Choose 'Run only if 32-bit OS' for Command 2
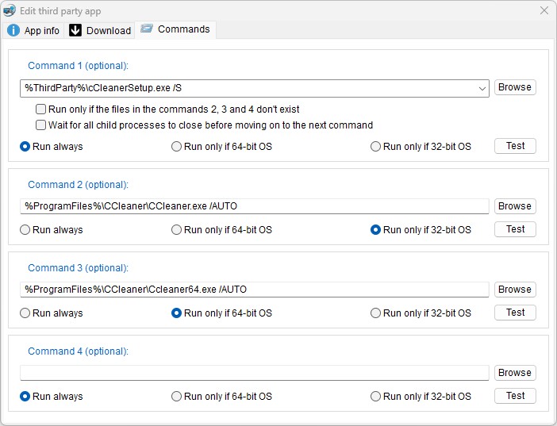557x426 pixels. [x=375, y=230]
